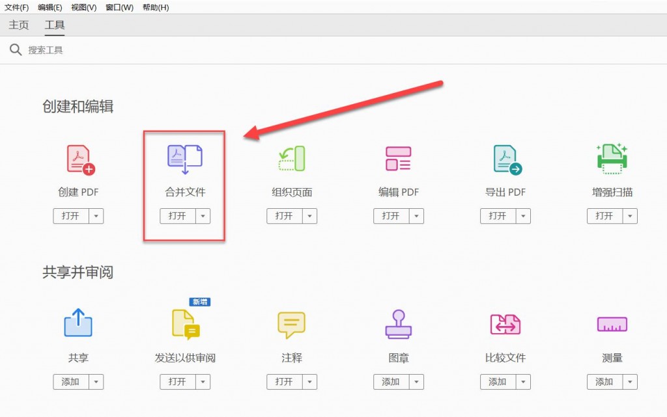Image resolution: width=667 pixels, height=417 pixels.
Task: Expand dropdown arrow beside 图章 添加 button
Action: pyautogui.click(x=416, y=382)
